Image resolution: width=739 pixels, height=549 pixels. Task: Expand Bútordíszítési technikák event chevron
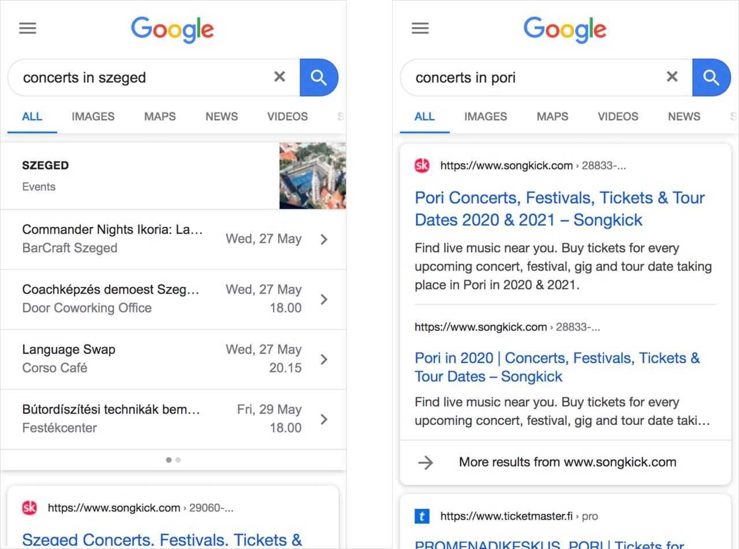324,419
